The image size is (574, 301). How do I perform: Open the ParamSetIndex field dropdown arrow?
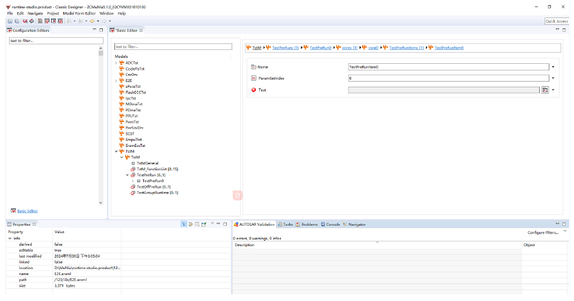point(553,78)
